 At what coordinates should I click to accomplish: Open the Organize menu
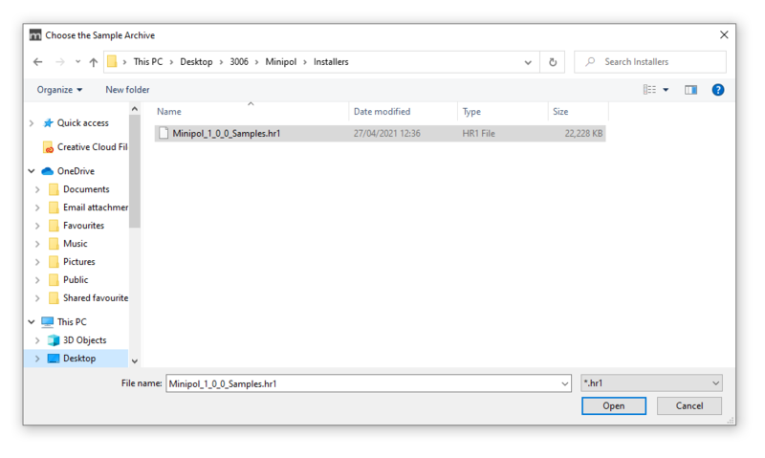pos(59,90)
